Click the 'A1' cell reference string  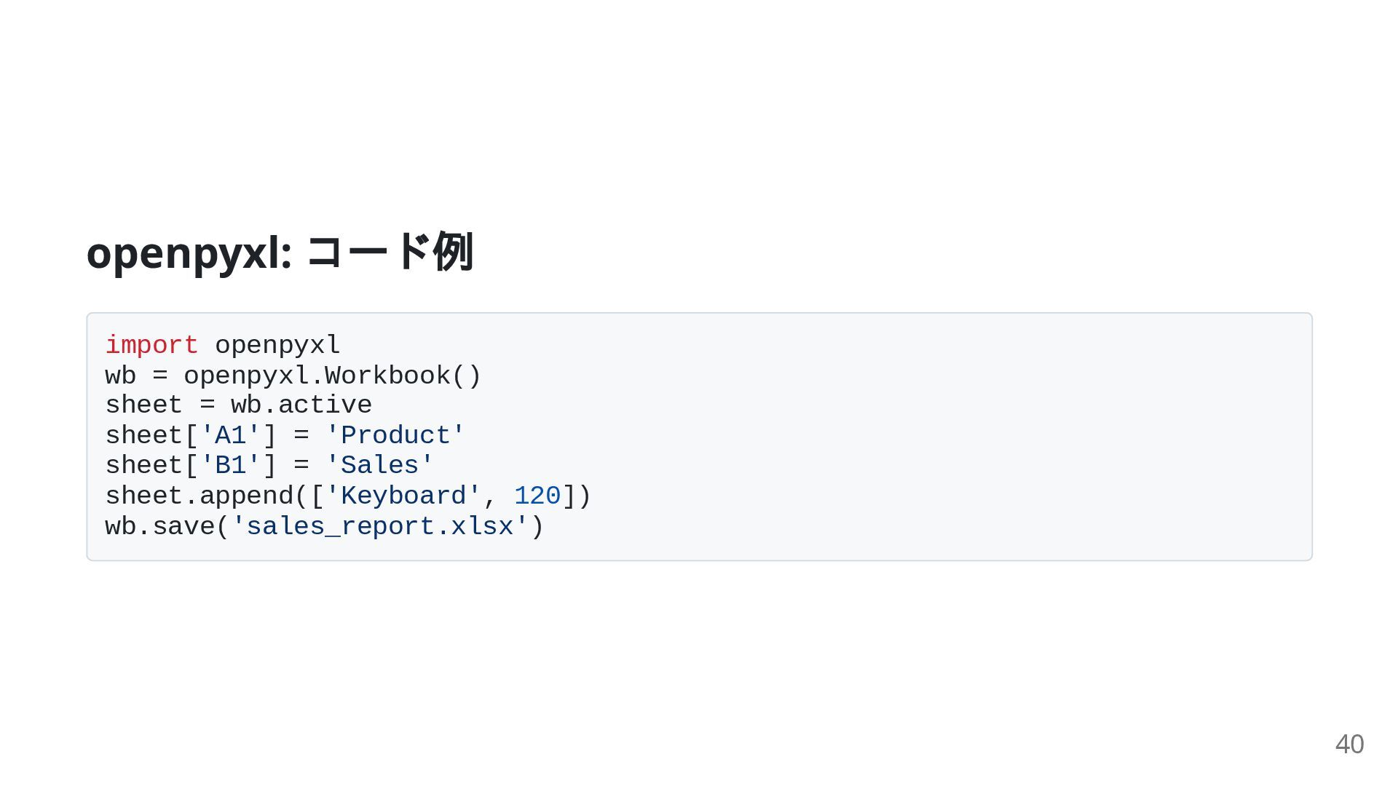pos(230,436)
